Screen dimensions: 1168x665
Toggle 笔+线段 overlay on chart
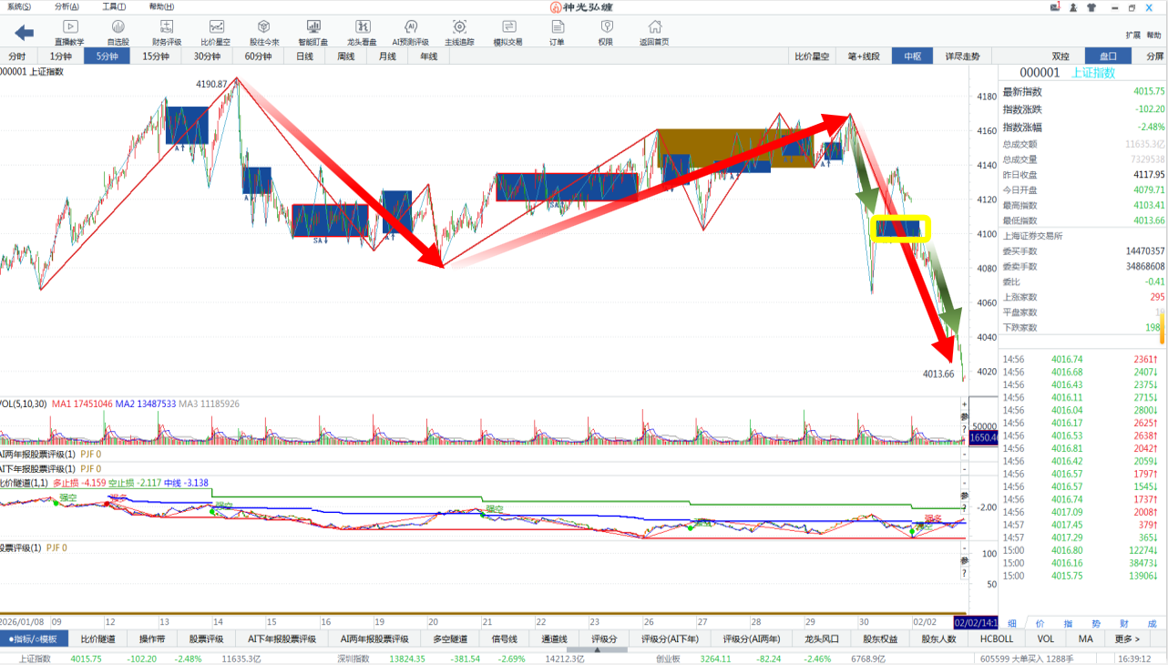[x=864, y=56]
